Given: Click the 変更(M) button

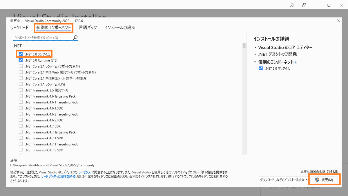Looking at the screenshot, I should click(x=324, y=180).
